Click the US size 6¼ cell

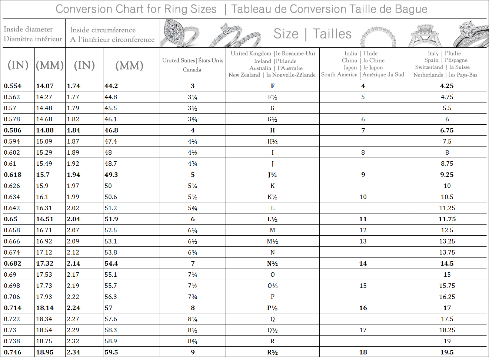pyautogui.click(x=193, y=230)
